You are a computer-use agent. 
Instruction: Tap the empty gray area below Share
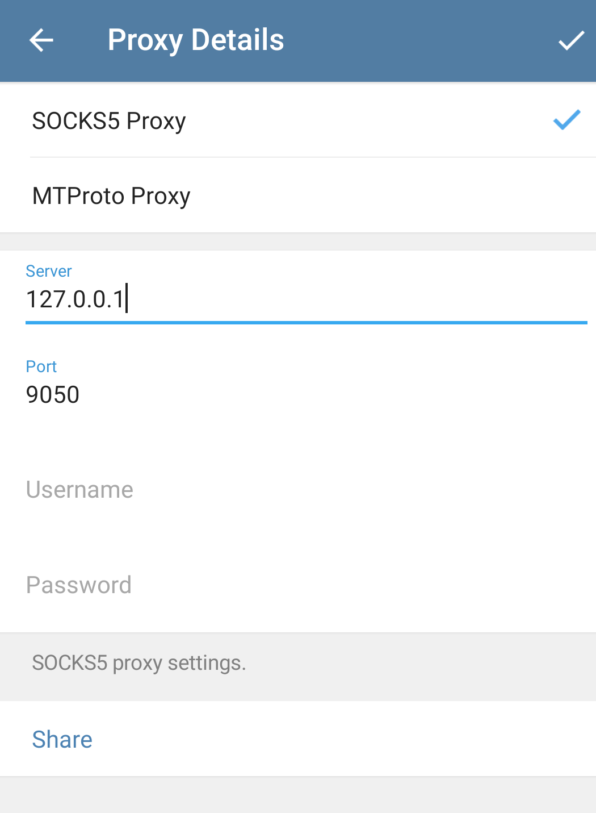point(298,794)
